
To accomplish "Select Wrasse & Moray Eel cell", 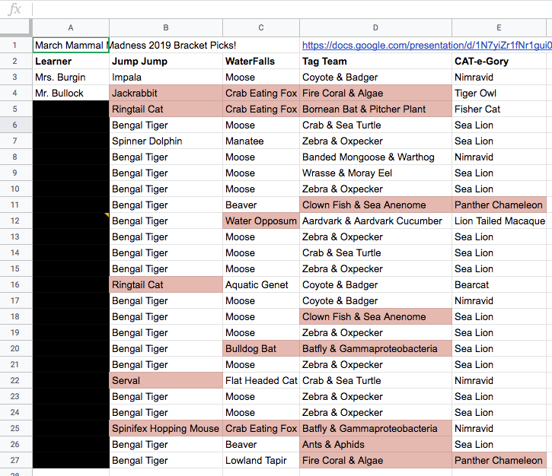I will point(375,173).
